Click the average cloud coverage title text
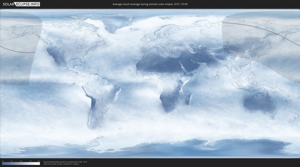 point(150,4)
